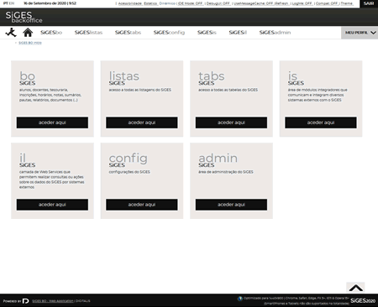
Task: Click 'área de administração do SiGES' text
Action: point(226,172)
